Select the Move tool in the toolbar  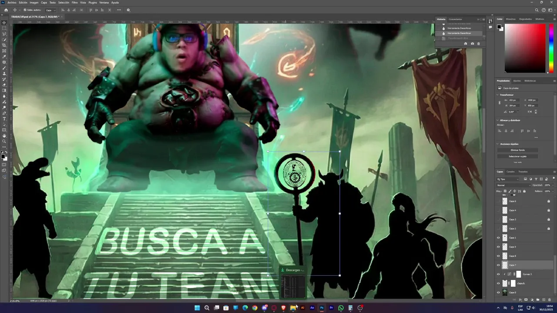4,23
